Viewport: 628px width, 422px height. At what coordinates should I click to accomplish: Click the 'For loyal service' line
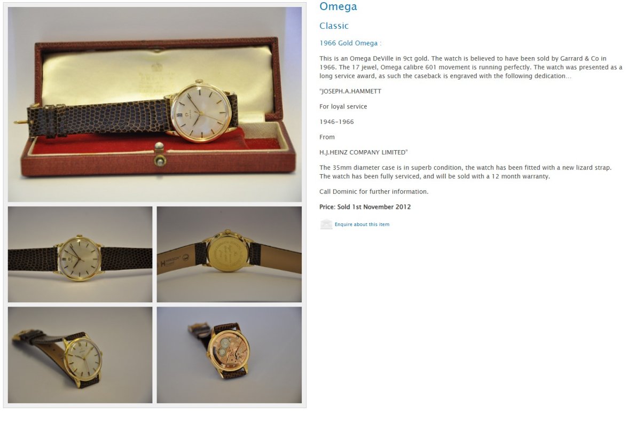[343, 107]
